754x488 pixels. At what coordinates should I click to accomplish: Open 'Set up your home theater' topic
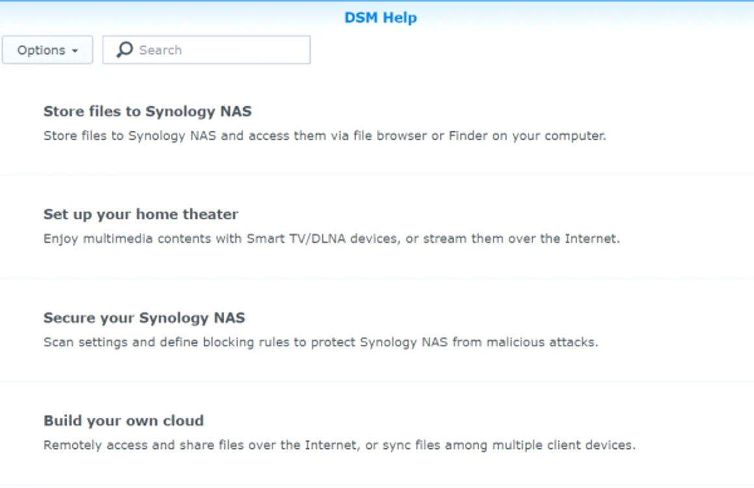pos(141,214)
